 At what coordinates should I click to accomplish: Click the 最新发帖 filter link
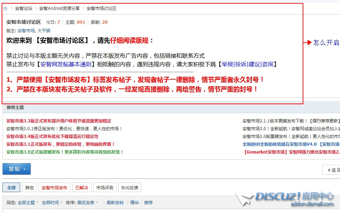point(115,203)
